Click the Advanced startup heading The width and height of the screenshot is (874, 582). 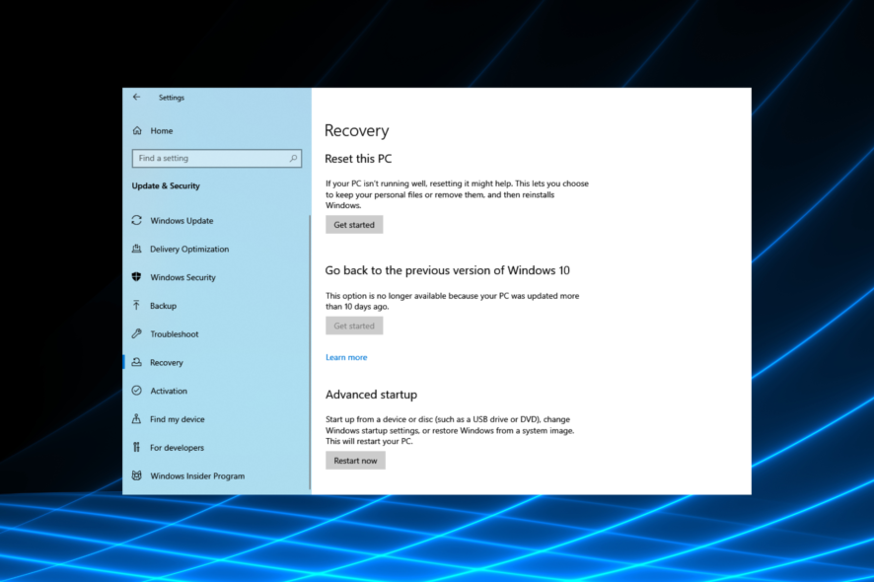pos(371,395)
